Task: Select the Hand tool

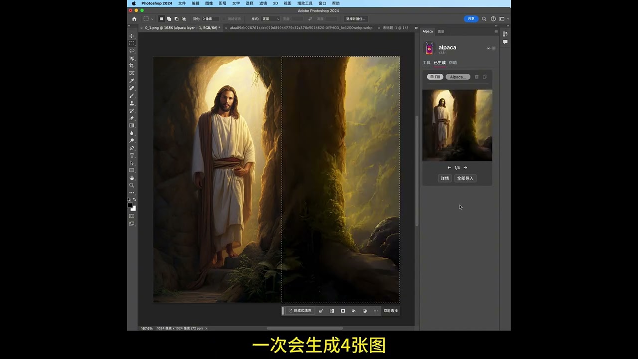Action: point(132,178)
